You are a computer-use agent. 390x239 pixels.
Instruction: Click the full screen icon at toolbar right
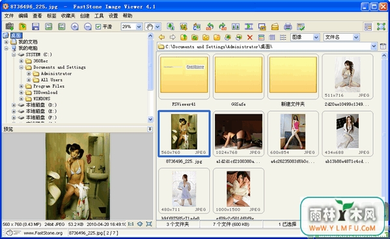point(381,27)
